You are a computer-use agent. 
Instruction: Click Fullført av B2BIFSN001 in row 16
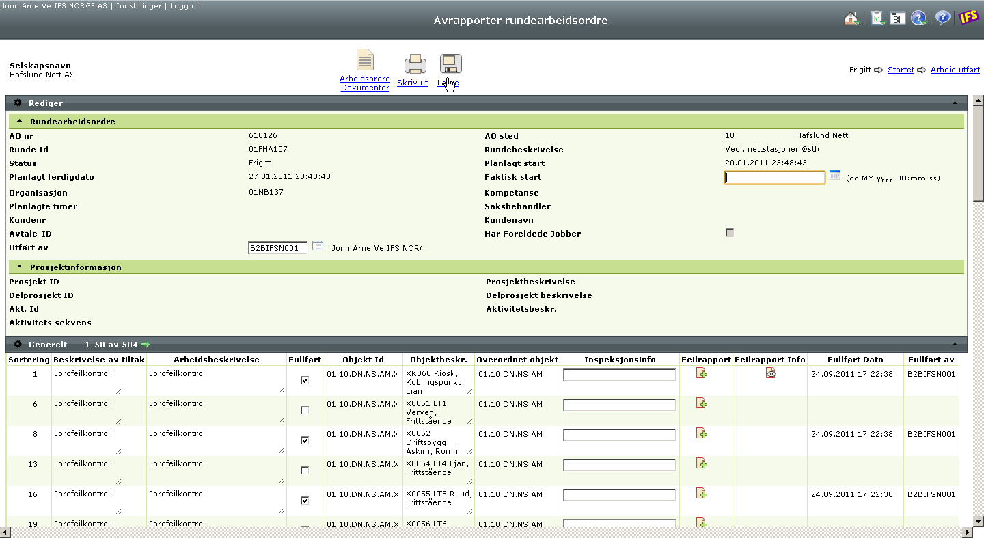(x=931, y=494)
